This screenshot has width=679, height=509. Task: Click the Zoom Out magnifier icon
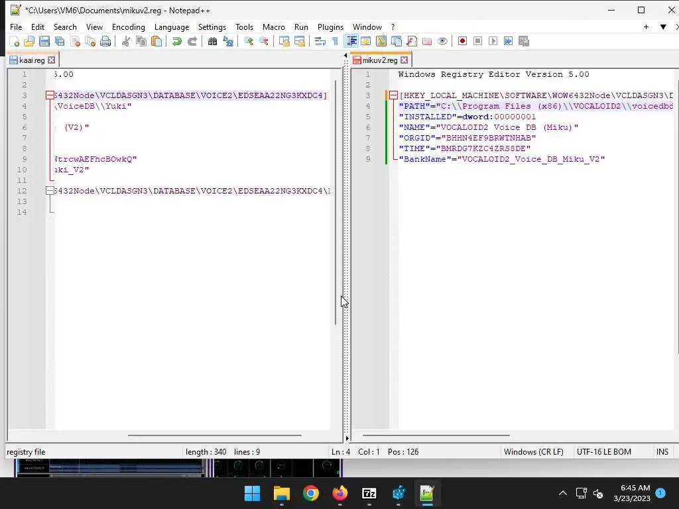(x=263, y=41)
